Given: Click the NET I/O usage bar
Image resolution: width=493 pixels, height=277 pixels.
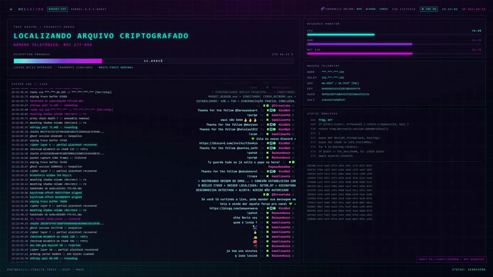Looking at the screenshot, I should coord(394,53).
